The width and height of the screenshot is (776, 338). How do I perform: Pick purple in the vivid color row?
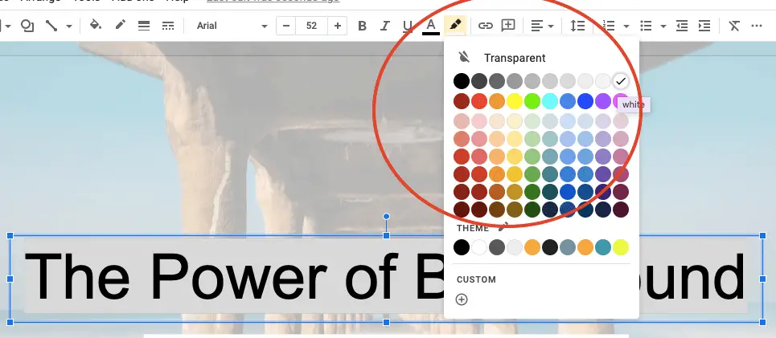tap(603, 101)
